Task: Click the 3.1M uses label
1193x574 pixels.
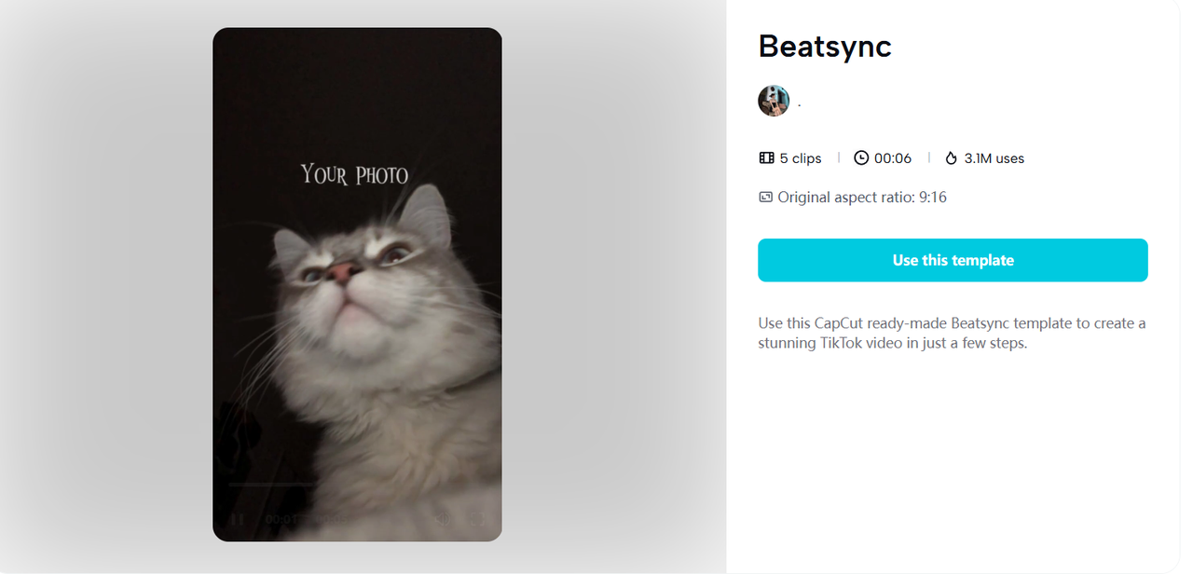Action: point(994,158)
